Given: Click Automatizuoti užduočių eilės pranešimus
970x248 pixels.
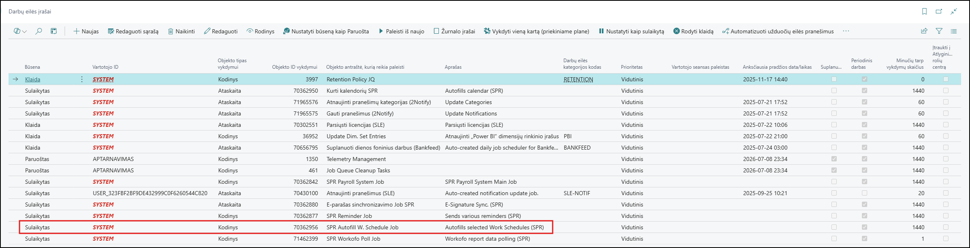Looking at the screenshot, I should (778, 31).
